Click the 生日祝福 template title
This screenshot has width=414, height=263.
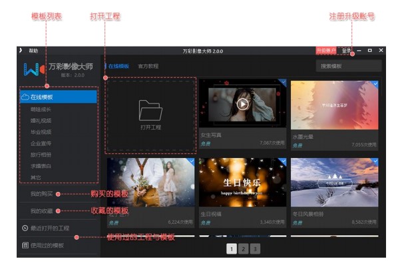211,214
